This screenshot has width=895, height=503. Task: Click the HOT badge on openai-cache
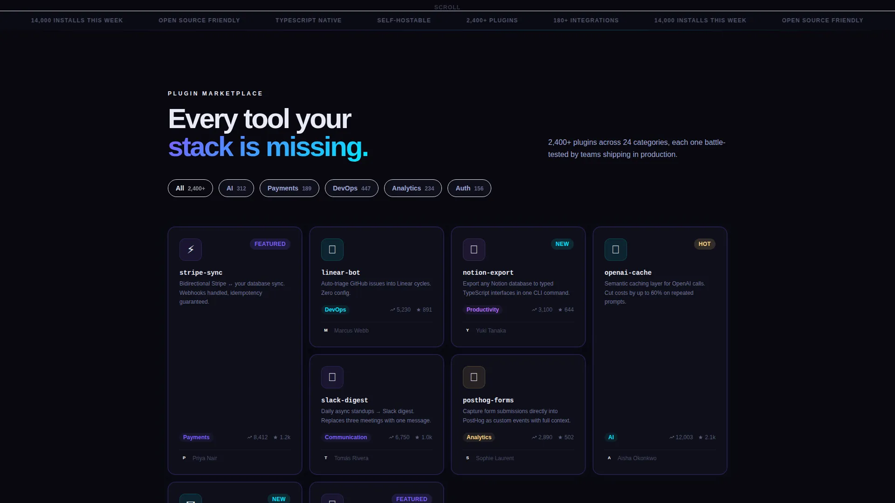point(704,244)
